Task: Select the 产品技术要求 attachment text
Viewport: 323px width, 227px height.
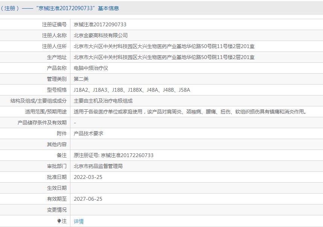Action: point(88,133)
